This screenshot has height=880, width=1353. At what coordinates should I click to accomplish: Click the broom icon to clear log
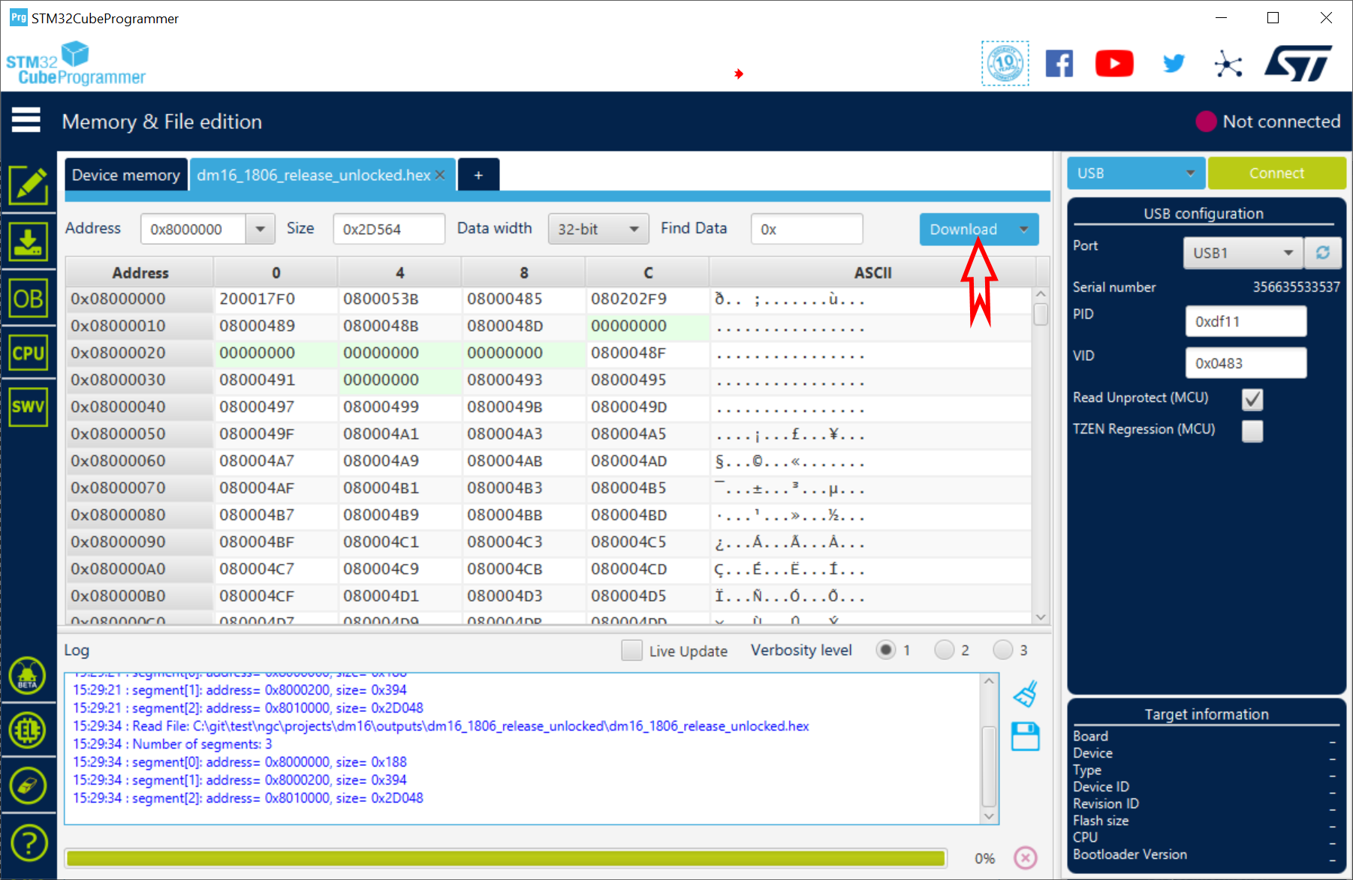(x=1025, y=694)
